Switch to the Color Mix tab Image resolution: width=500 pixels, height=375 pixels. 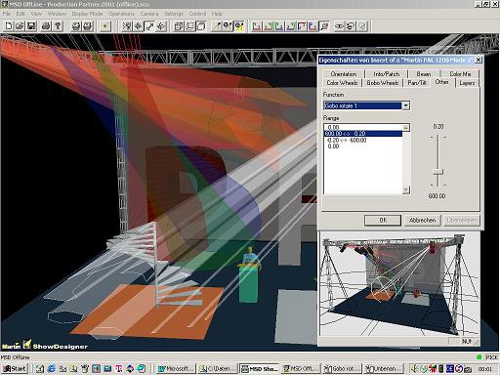(x=460, y=74)
